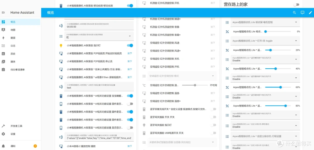This screenshot has width=314, height=150.
Task: Toggle the 是否显示 AI setting switch
Action: [130, 128]
